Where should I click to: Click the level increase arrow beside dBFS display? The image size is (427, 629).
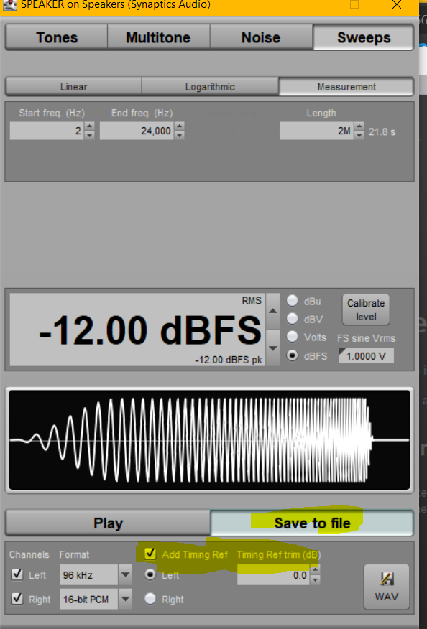click(272, 312)
